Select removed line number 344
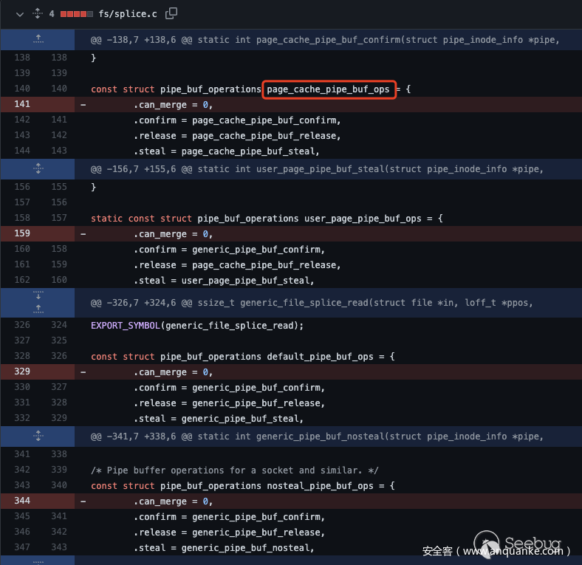 [x=22, y=501]
